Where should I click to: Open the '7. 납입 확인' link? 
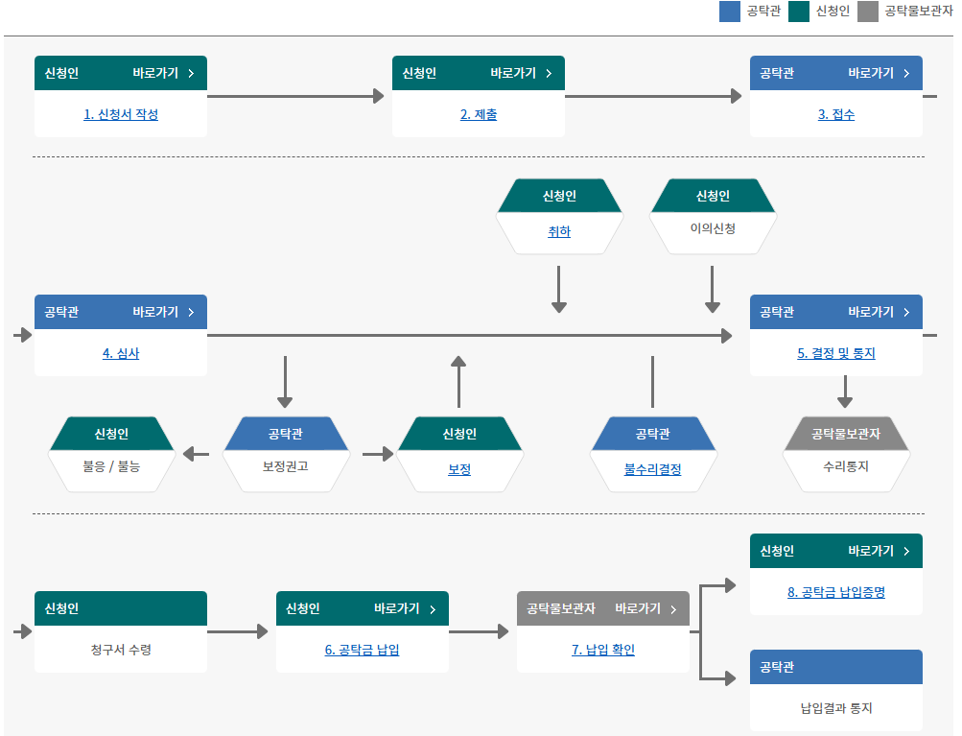tap(603, 650)
